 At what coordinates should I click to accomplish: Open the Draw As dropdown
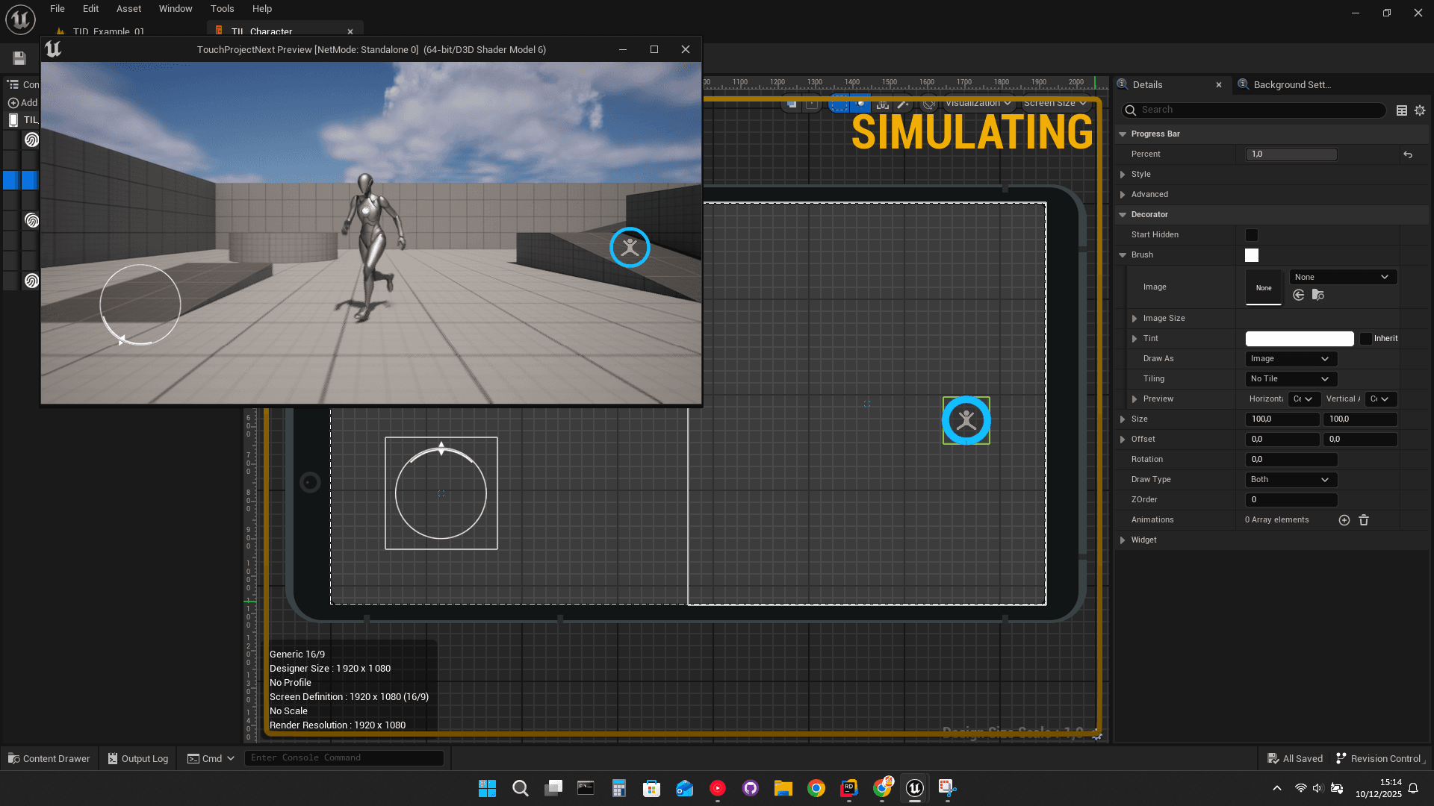[1291, 359]
